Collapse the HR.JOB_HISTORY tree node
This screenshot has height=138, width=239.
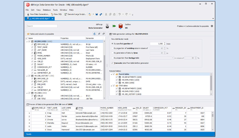27,76
